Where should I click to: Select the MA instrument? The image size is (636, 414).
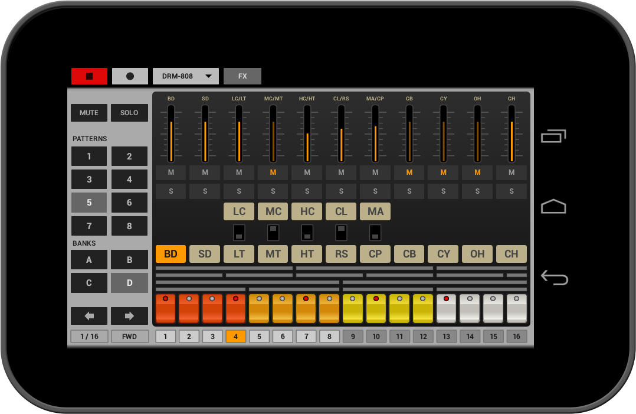375,211
